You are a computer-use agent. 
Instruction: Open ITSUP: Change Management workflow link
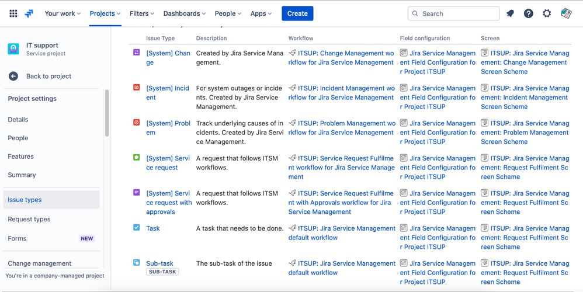click(x=341, y=58)
